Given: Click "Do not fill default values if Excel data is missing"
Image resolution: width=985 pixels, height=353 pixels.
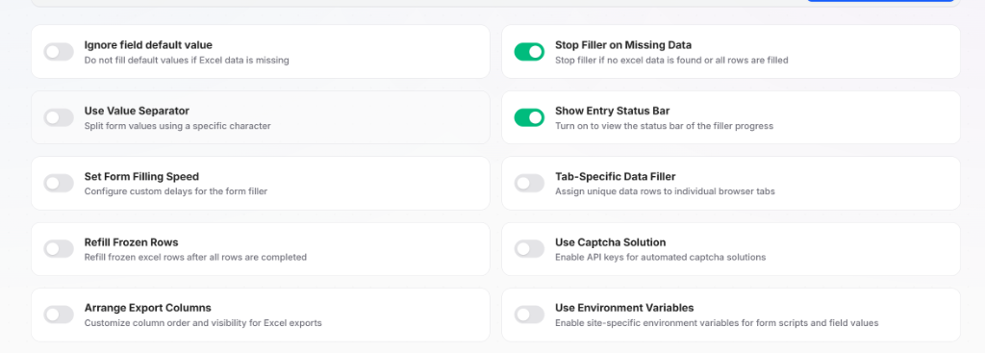Looking at the screenshot, I should point(187,61).
